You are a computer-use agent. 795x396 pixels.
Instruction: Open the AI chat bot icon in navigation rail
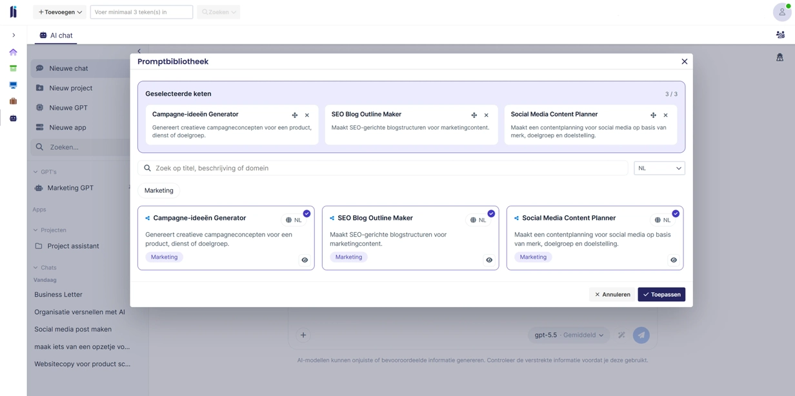(13, 119)
